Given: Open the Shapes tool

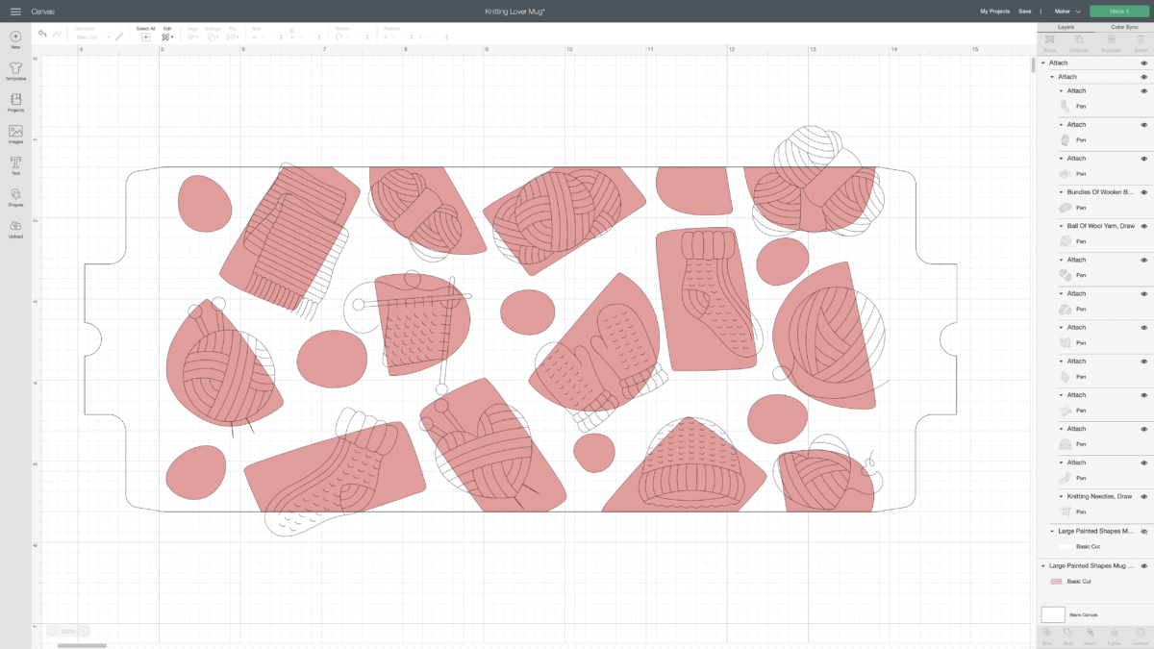Looking at the screenshot, I should (x=15, y=196).
